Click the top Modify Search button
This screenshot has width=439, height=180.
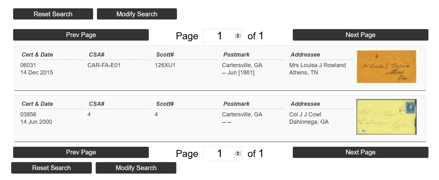[137, 14]
